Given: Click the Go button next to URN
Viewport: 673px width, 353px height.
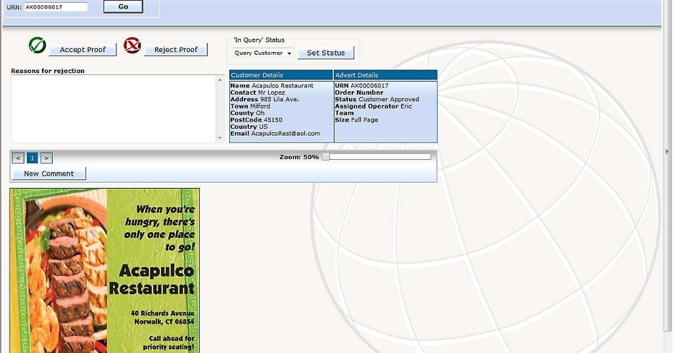Looking at the screenshot, I should pos(123,7).
